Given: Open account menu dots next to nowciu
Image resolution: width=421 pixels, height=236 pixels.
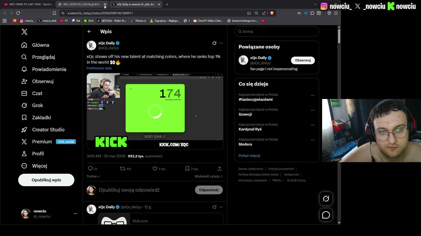Looking at the screenshot, I should coord(75,214).
